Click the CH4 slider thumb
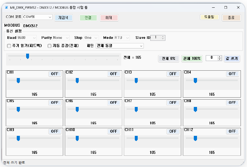Viewport: 247px width, 167px height. pos(195,81)
